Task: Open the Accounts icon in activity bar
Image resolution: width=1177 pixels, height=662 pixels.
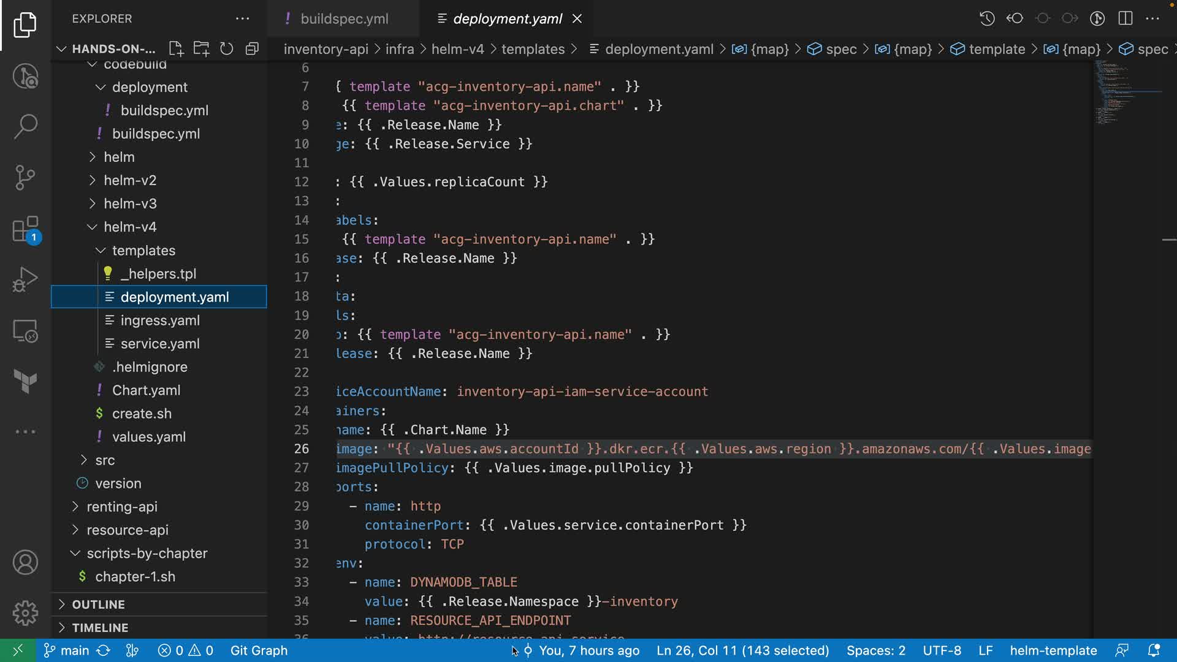Action: [25, 563]
